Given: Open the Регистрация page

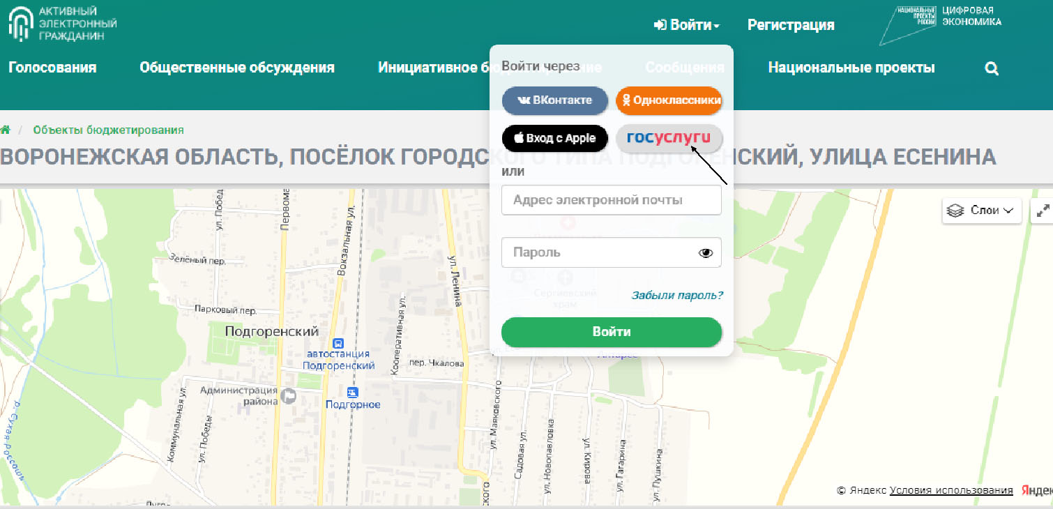Looking at the screenshot, I should [x=791, y=25].
